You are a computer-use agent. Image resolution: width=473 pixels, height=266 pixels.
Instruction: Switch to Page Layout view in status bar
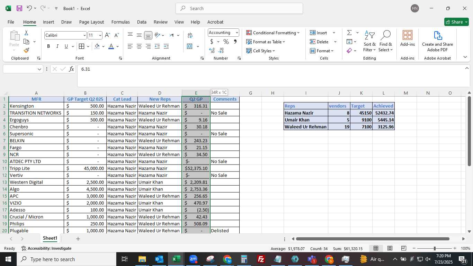point(390,248)
